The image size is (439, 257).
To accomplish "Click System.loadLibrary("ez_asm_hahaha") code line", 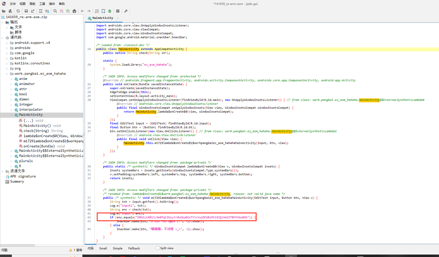I will [141, 65].
